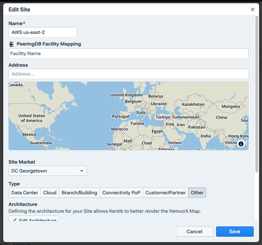Click Iraq label on the map
The image size is (262, 245).
(x=170, y=124)
